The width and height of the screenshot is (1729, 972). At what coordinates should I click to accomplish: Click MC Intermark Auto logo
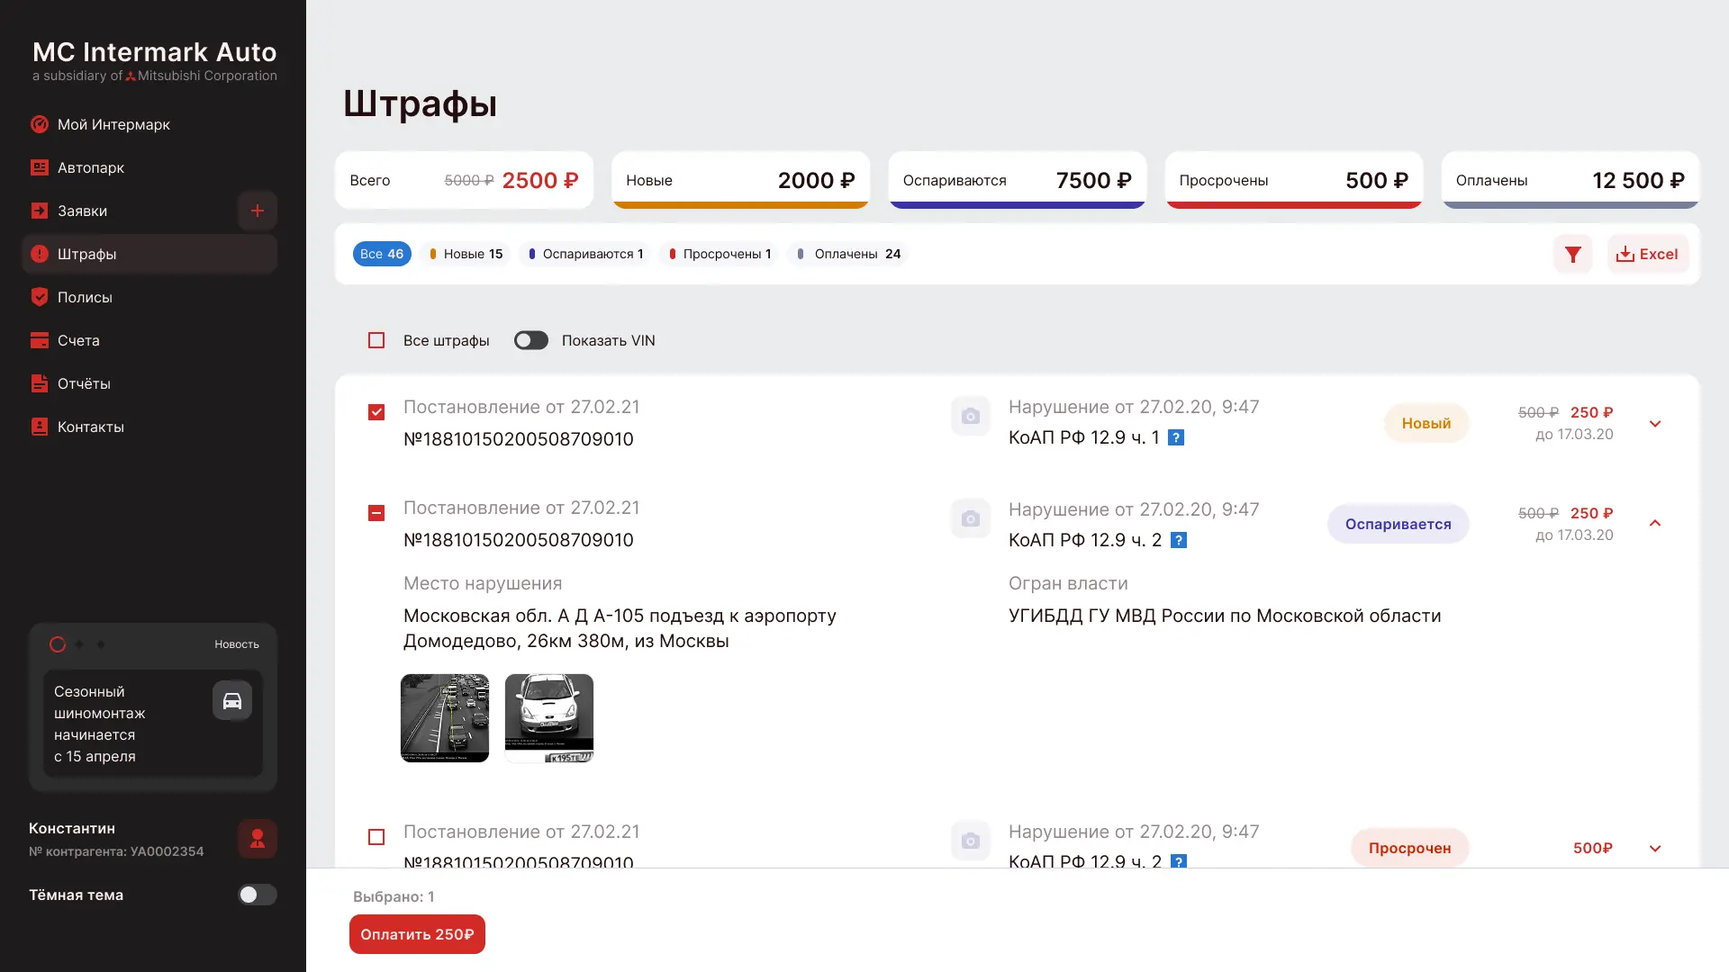[155, 61]
